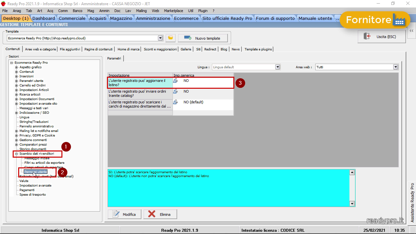Click user icon in 'aggiornare il listino' row
This screenshot has height=234, width=416.
tap(175, 81)
